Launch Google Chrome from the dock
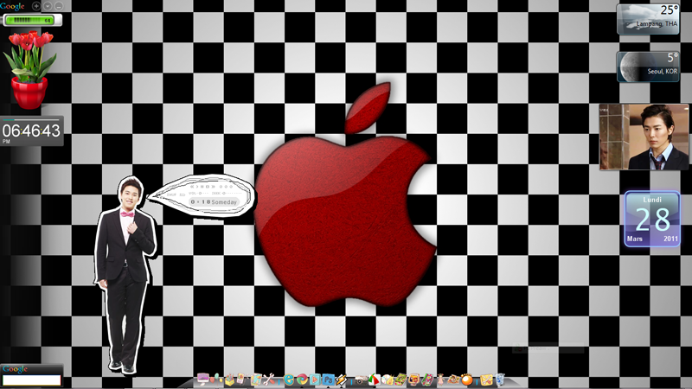The image size is (692, 389). (302, 379)
